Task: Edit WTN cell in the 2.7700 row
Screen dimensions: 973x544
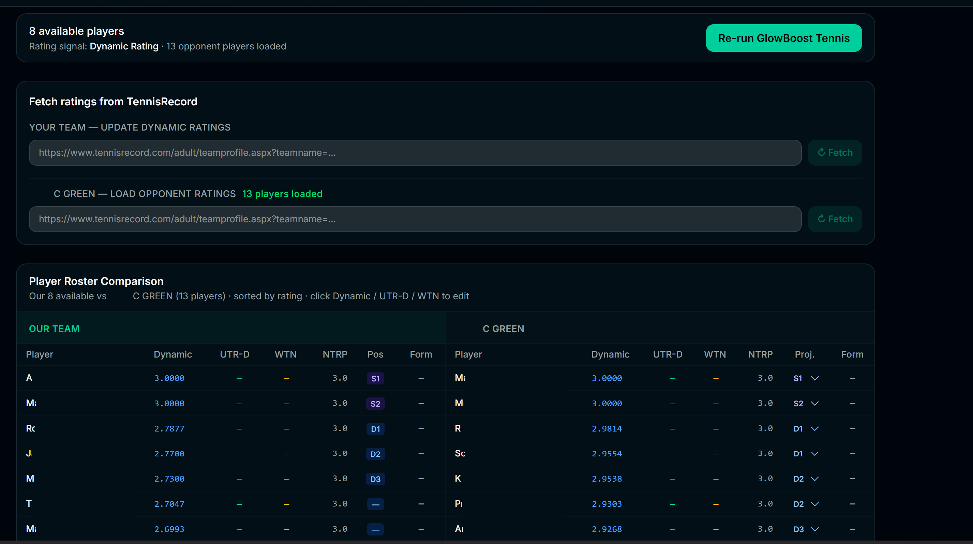Action: (x=287, y=454)
